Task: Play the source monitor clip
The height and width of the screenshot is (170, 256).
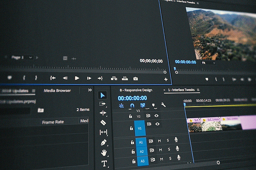Action: pyautogui.click(x=77, y=78)
